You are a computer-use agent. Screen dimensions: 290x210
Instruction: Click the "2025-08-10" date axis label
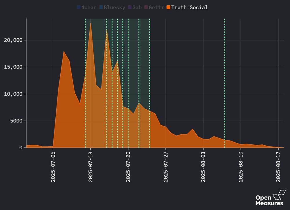point(241,167)
